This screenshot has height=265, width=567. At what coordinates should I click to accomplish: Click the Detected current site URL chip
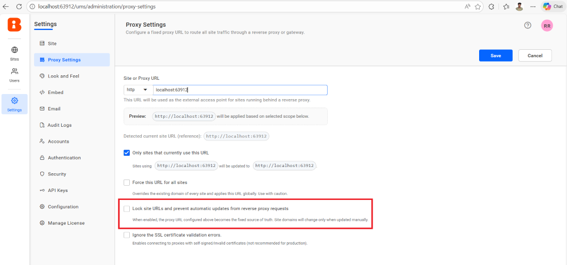coord(236,136)
